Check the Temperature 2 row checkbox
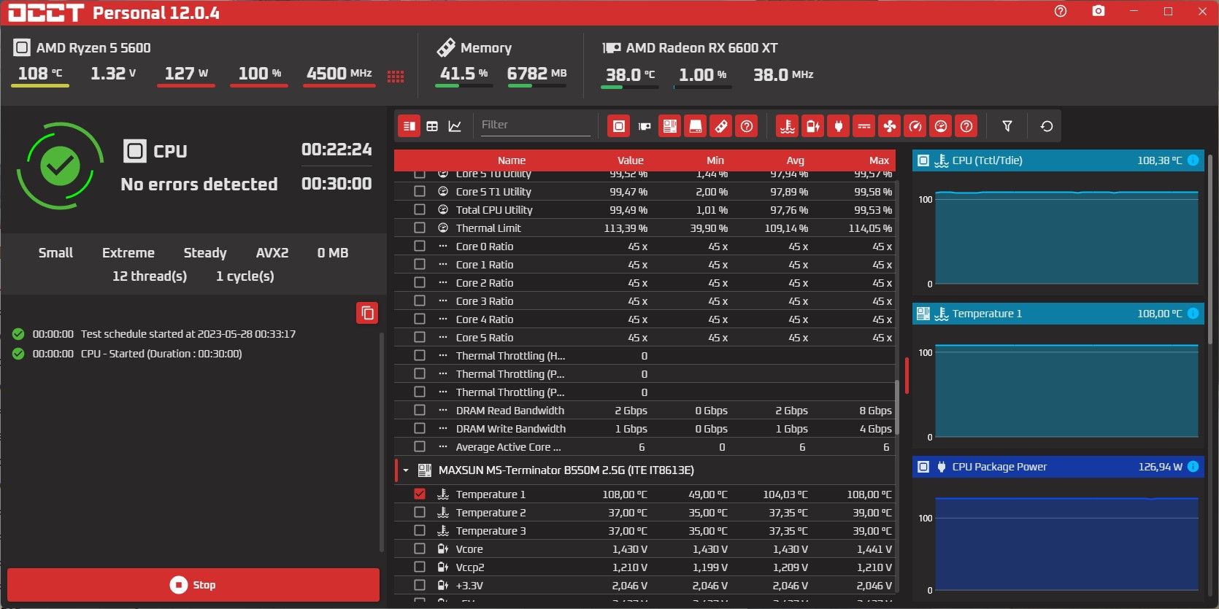Viewport: 1219px width, 609px height. tap(420, 512)
